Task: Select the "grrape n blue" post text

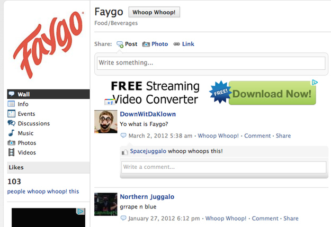Action: point(138,207)
